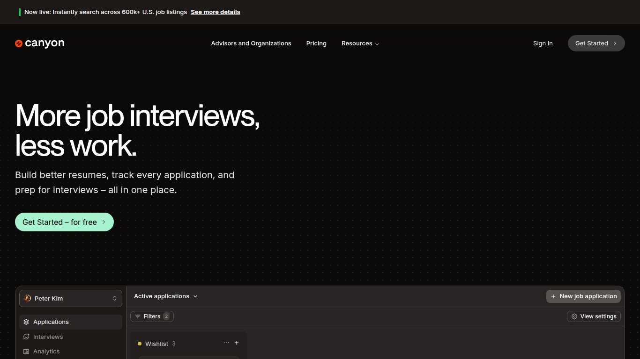Go to Advisors and Organizations
The width and height of the screenshot is (640, 359).
click(x=251, y=43)
